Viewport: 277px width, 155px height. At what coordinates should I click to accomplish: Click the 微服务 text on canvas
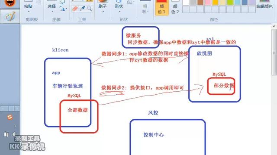coord(133,35)
